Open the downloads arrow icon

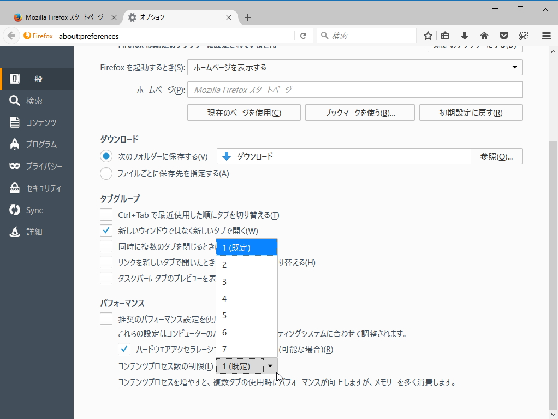point(465,36)
